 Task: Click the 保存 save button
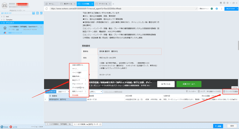(232, 126)
